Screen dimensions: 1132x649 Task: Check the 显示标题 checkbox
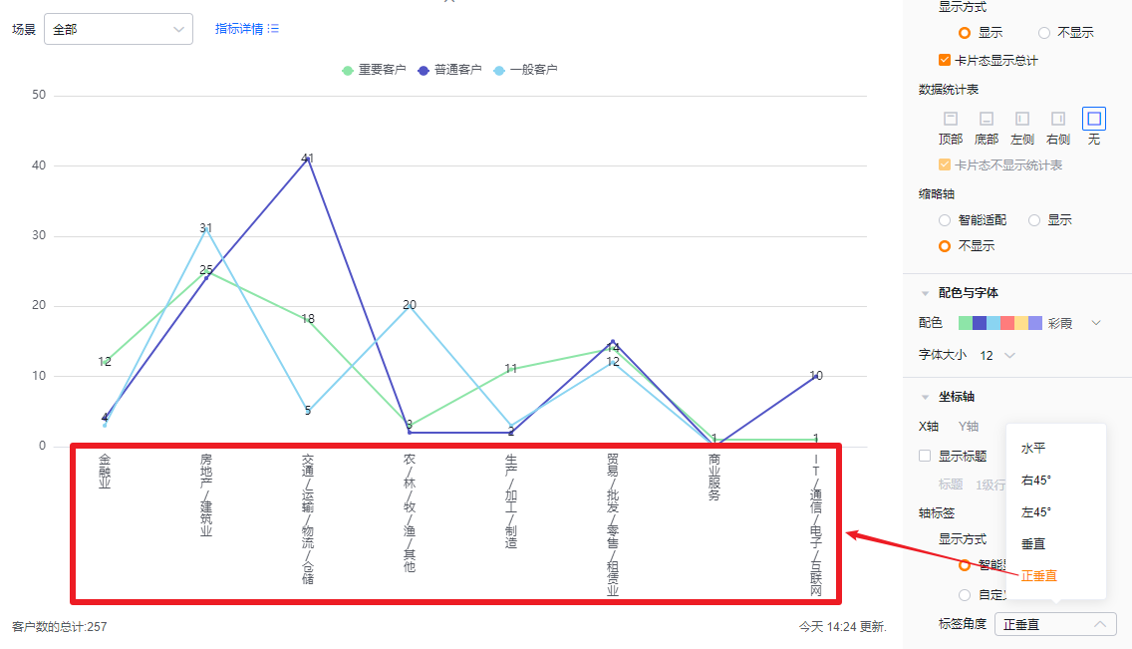925,456
